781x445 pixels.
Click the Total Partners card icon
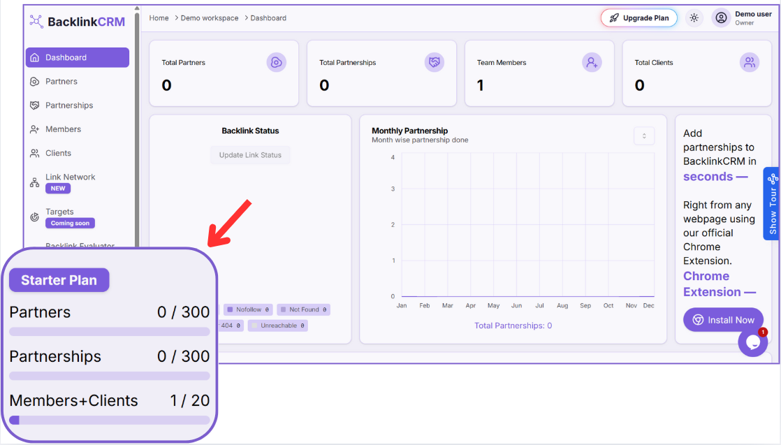(x=277, y=63)
